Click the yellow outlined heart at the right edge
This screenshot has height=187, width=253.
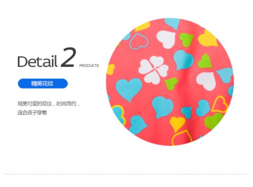pyautogui.click(x=220, y=104)
